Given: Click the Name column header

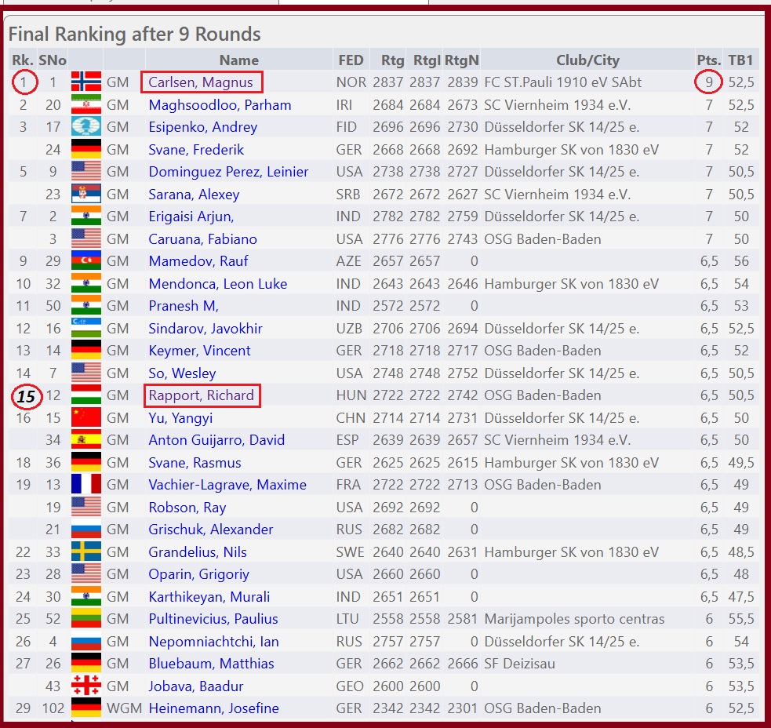Looking at the screenshot, I should (238, 60).
